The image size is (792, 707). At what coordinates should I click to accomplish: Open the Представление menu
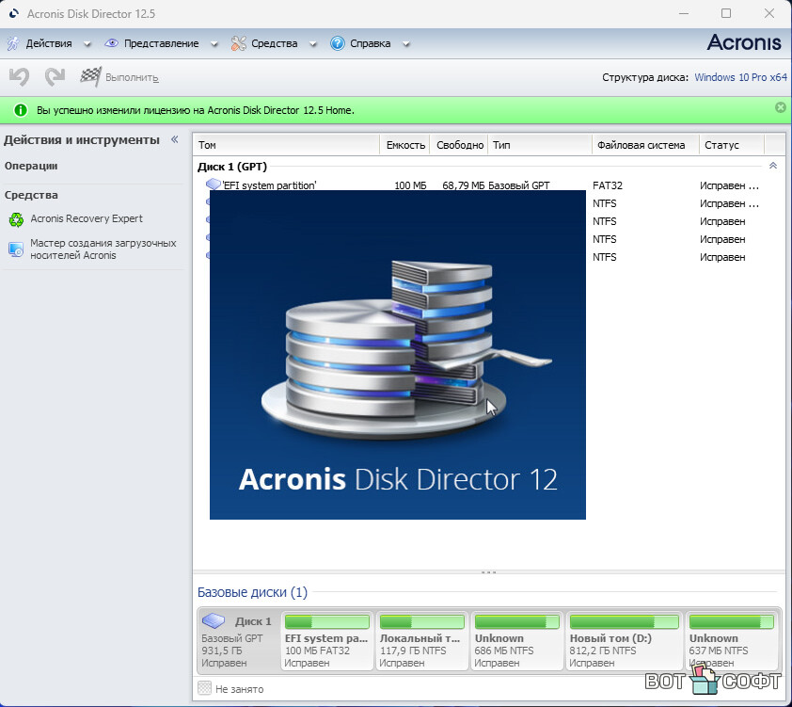click(x=161, y=43)
